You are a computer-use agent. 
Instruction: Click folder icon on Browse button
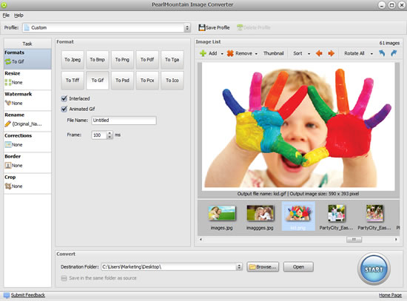coord(252,267)
